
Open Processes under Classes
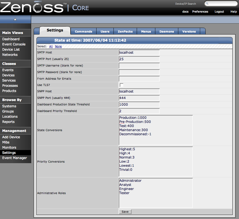(10, 86)
